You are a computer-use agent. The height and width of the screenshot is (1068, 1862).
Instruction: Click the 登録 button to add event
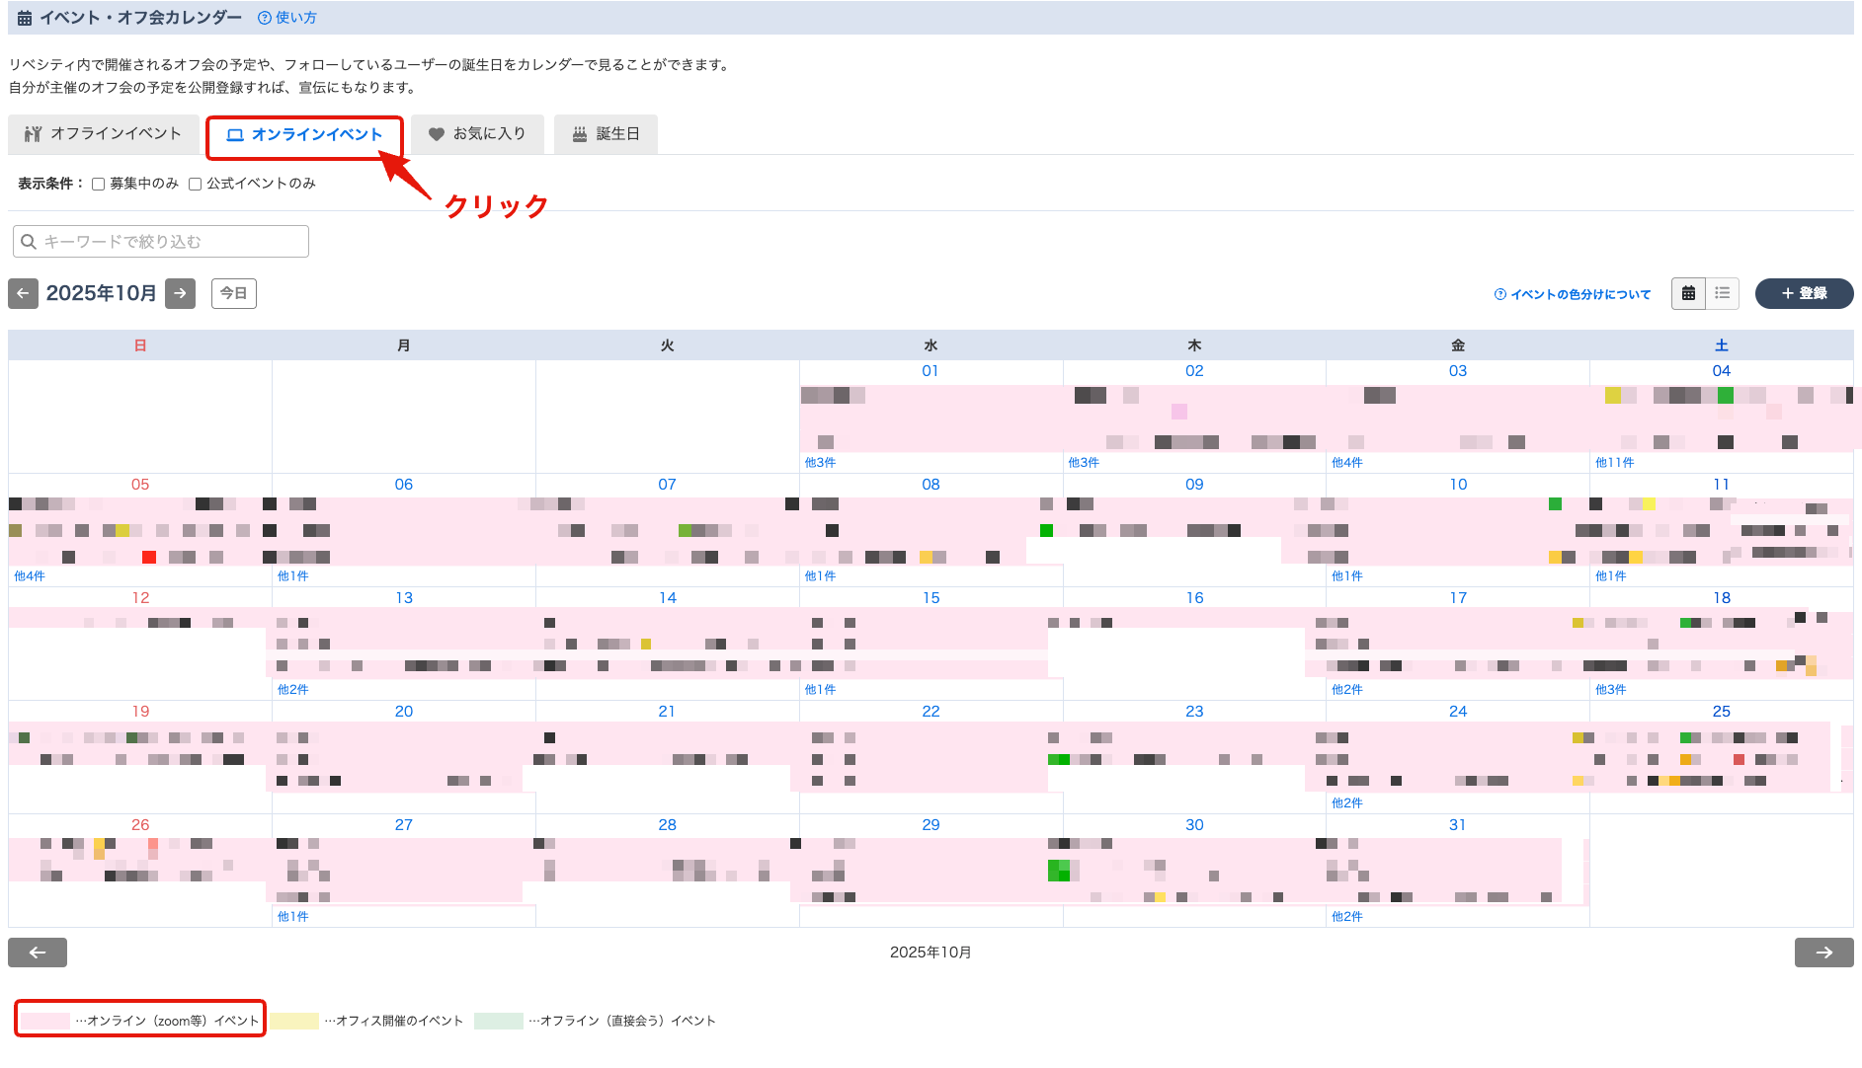click(1804, 293)
